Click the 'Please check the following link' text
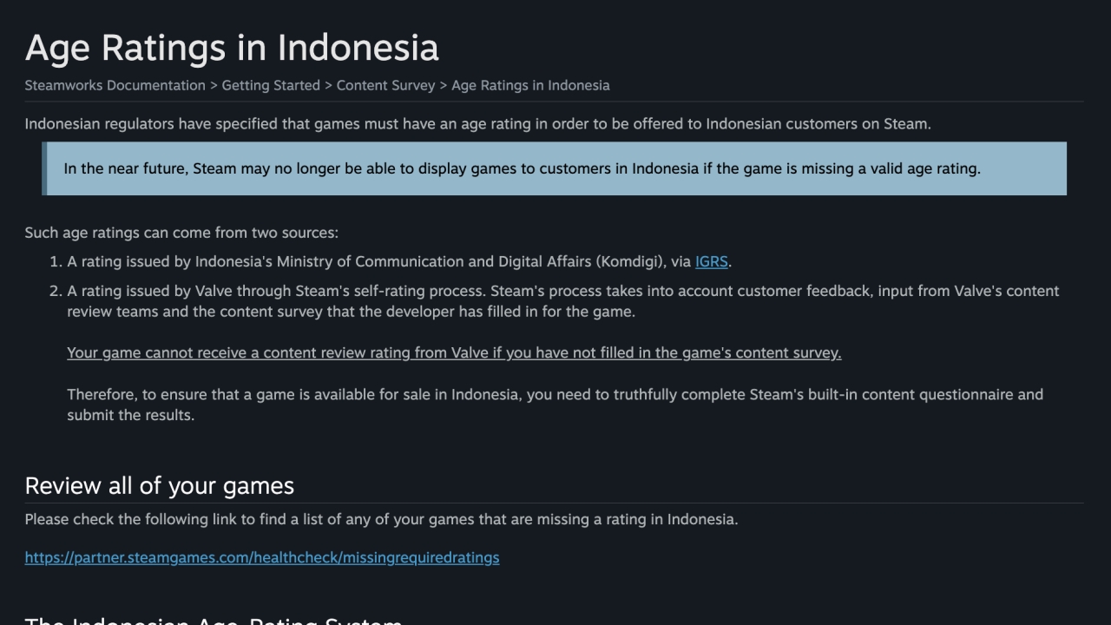Viewport: 1111px width, 625px height. tap(381, 519)
